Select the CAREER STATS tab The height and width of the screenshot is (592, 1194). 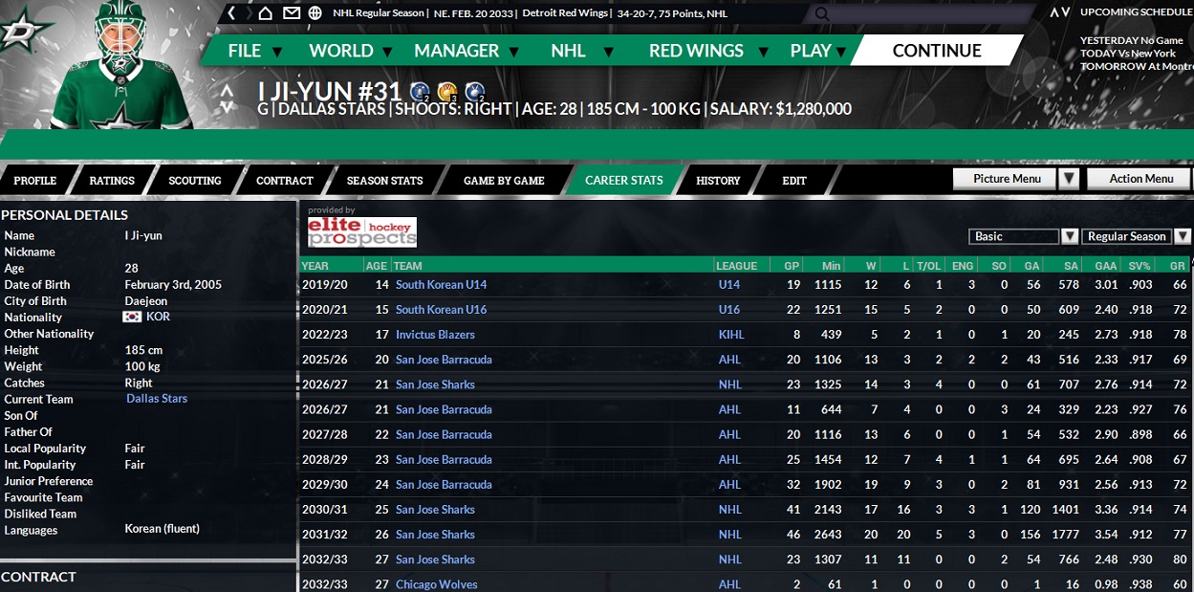624,180
